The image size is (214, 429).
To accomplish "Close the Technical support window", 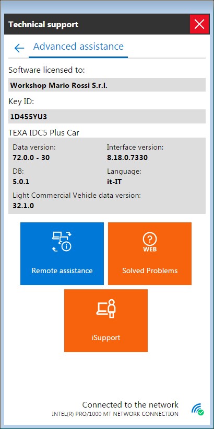I will click(199, 24).
